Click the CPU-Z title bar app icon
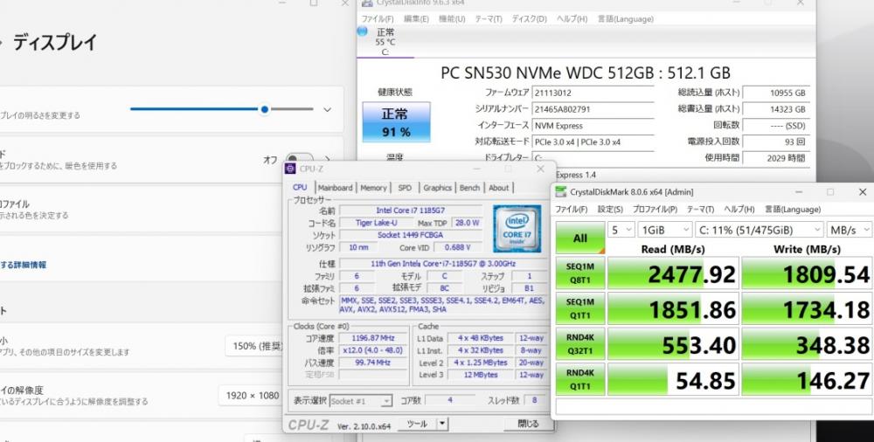 pos(290,169)
